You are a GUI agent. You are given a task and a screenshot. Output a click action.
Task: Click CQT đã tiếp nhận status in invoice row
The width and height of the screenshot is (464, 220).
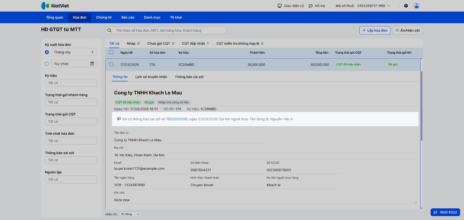pos(349,65)
